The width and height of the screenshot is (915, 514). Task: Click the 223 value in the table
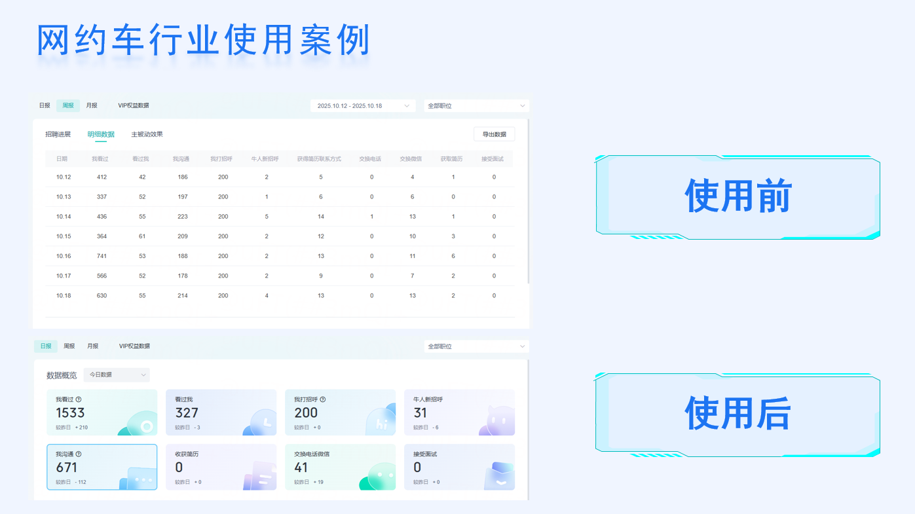coord(183,217)
